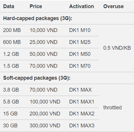Click the 10,000 VND price cell
The height and width of the screenshot is (132, 134).
[43, 30]
